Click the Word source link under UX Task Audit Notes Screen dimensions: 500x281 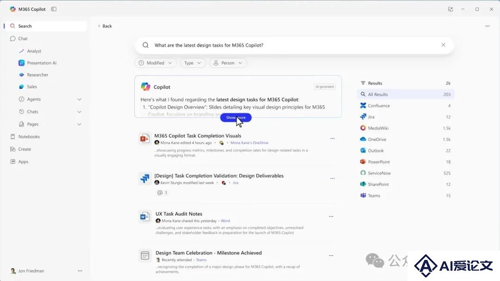point(225,221)
